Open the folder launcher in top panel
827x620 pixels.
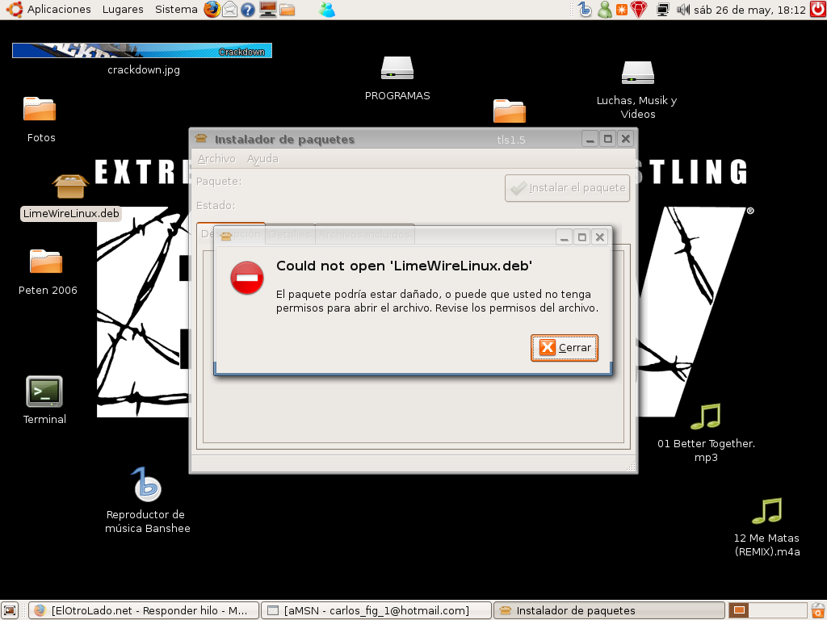tap(288, 10)
